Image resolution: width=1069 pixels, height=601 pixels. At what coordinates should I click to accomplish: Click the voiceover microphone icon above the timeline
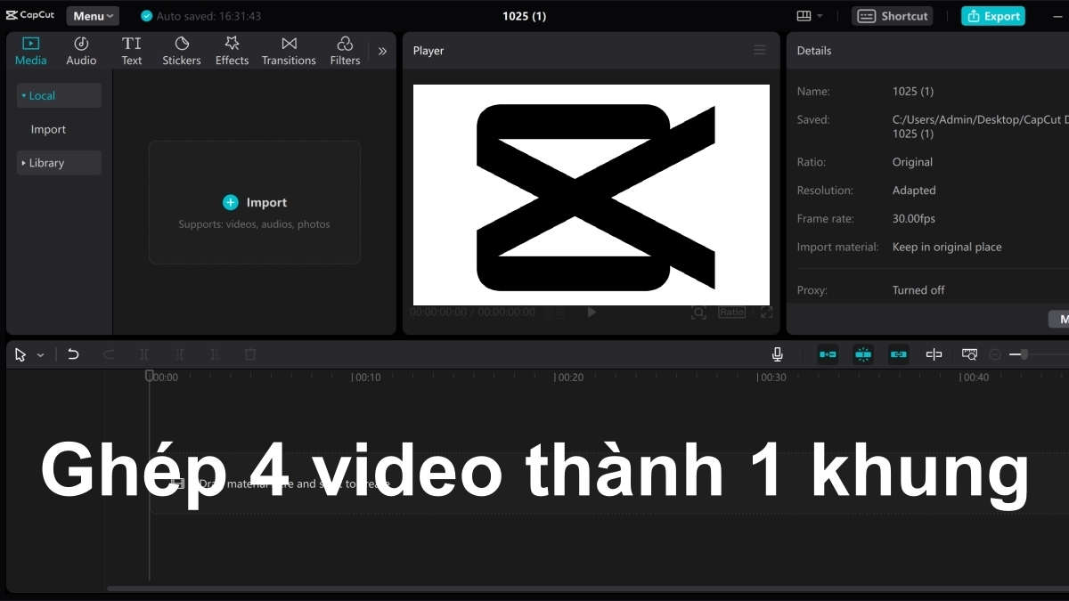click(x=776, y=354)
